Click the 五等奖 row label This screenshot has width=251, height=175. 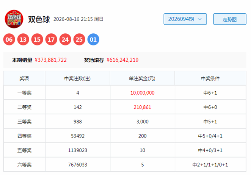(x=24, y=150)
